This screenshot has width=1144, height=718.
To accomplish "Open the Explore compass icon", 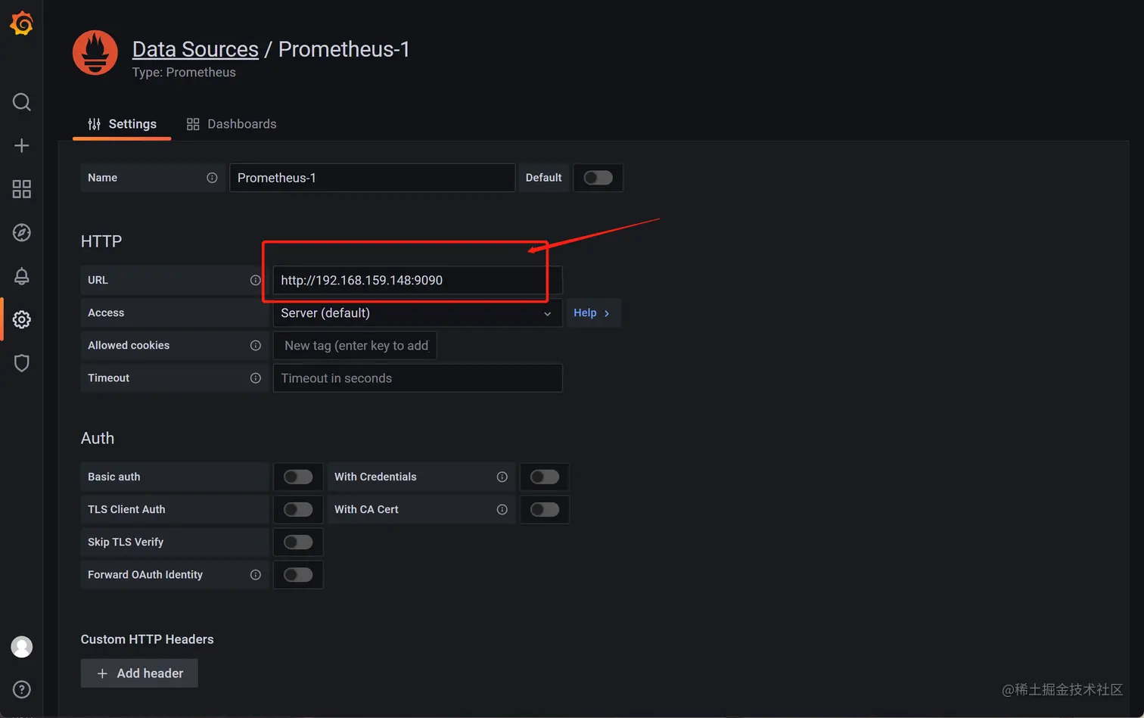I will (21, 232).
